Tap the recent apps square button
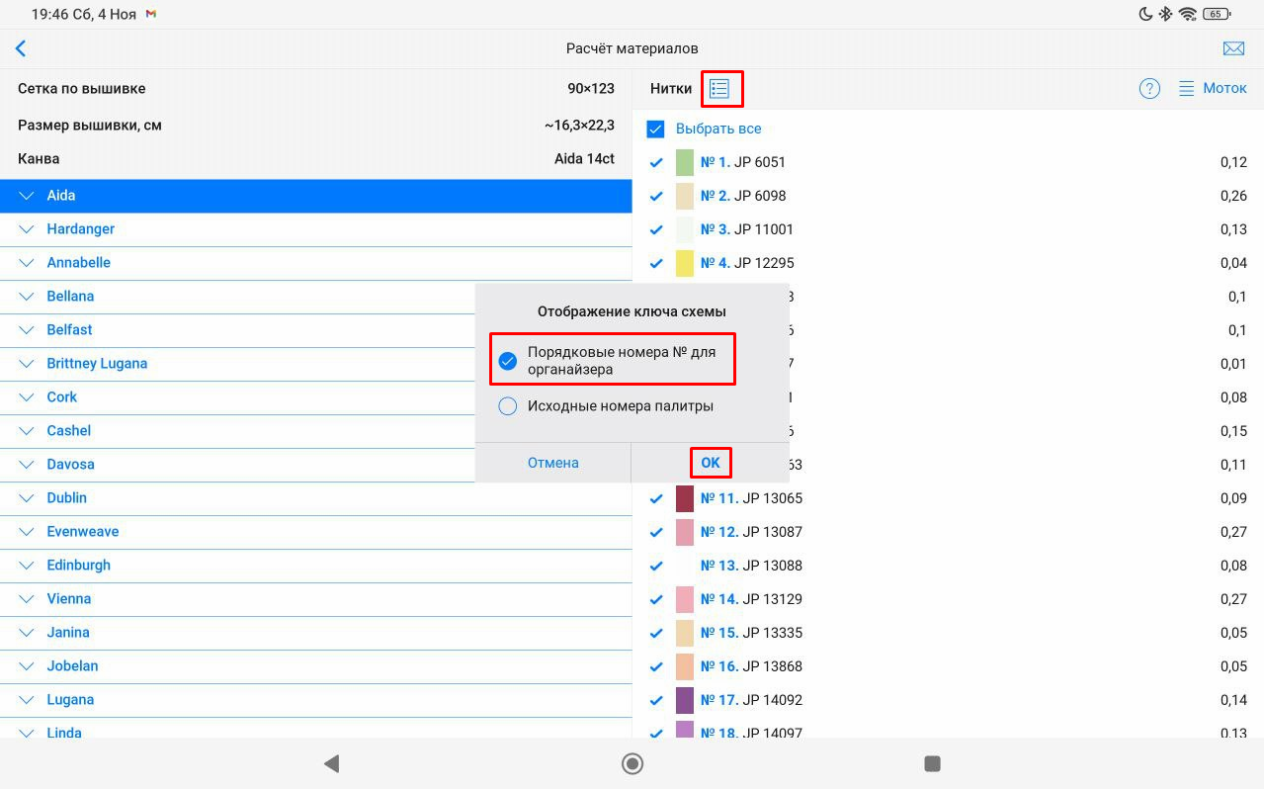This screenshot has width=1264, height=789. coord(931,763)
